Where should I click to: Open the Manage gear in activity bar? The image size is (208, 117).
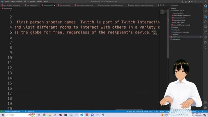pos(205,108)
